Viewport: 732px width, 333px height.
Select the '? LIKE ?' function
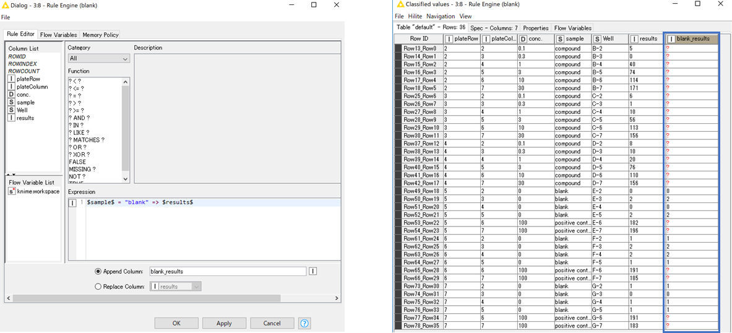click(x=80, y=132)
